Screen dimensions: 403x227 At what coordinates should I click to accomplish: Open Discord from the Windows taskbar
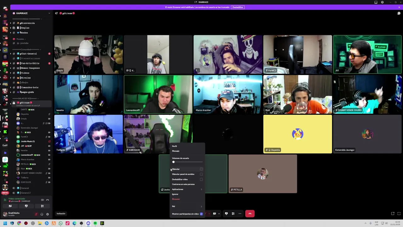coord(88,223)
